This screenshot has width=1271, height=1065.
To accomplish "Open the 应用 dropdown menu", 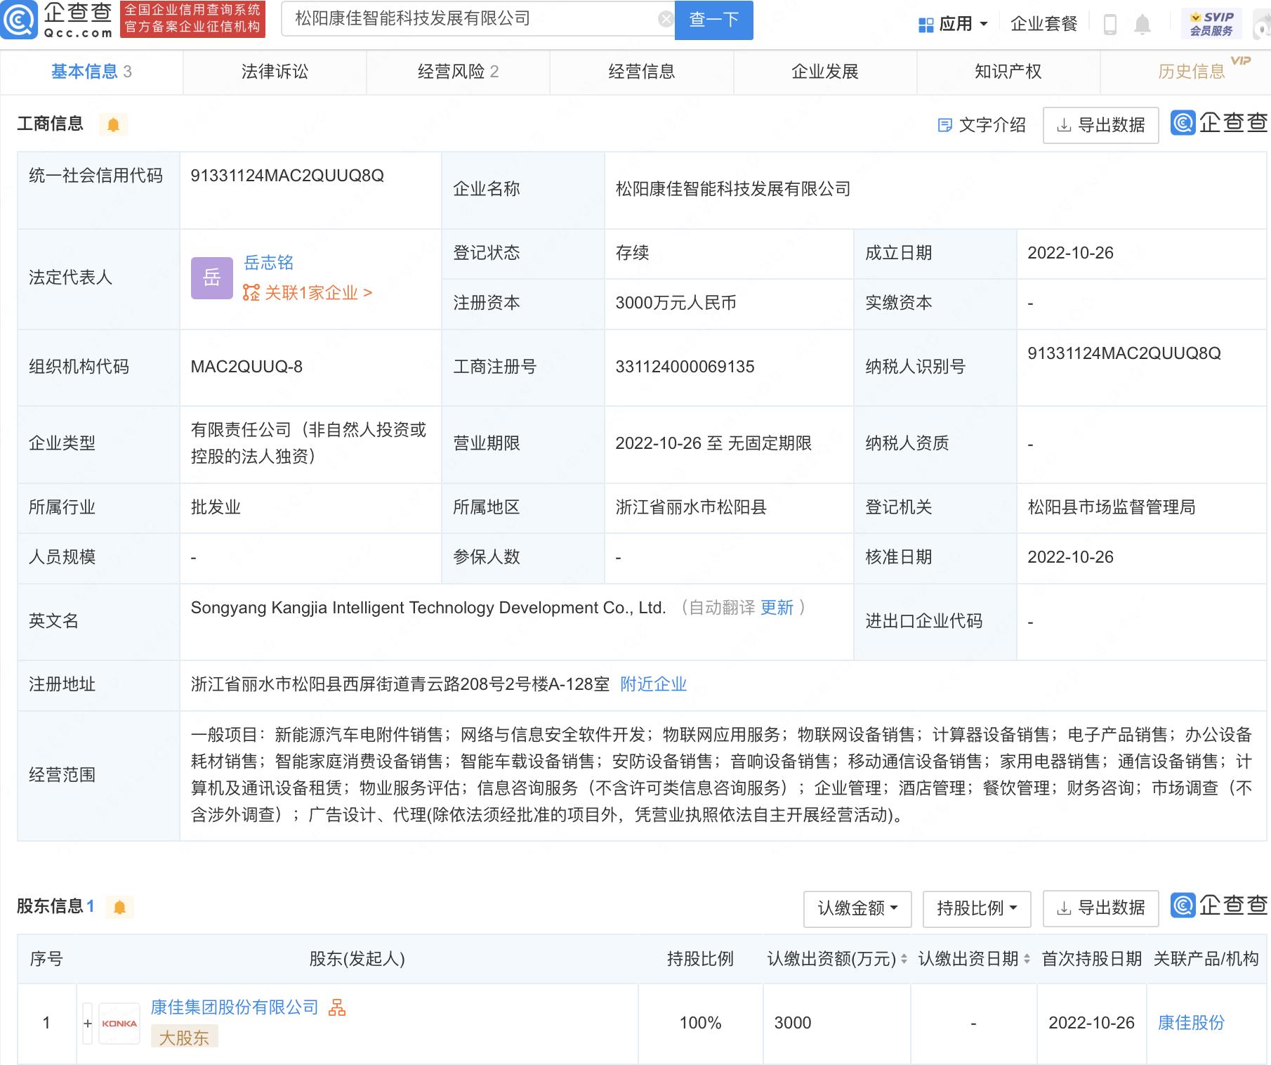I will click(954, 25).
